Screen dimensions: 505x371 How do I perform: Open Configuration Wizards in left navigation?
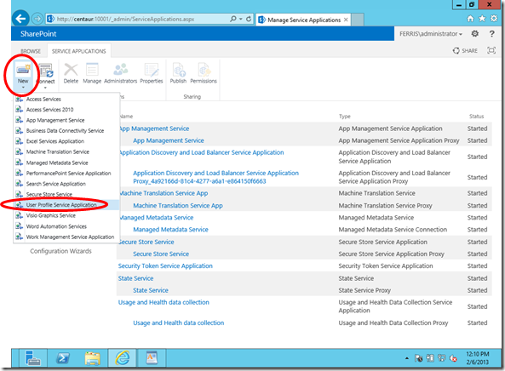(60, 251)
